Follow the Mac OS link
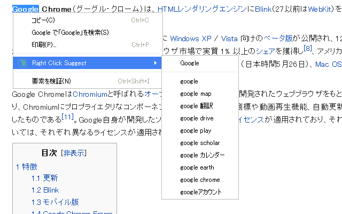342x214 pixels. pyautogui.click(x=329, y=64)
